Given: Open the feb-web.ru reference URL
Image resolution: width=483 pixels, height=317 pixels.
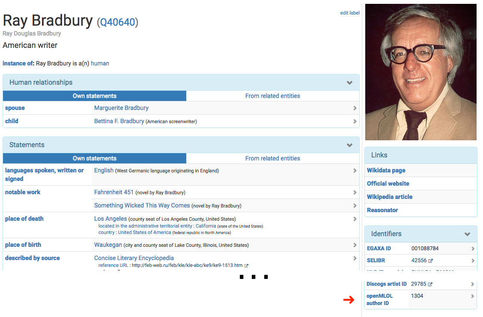Looking at the screenshot, I should tap(187, 265).
